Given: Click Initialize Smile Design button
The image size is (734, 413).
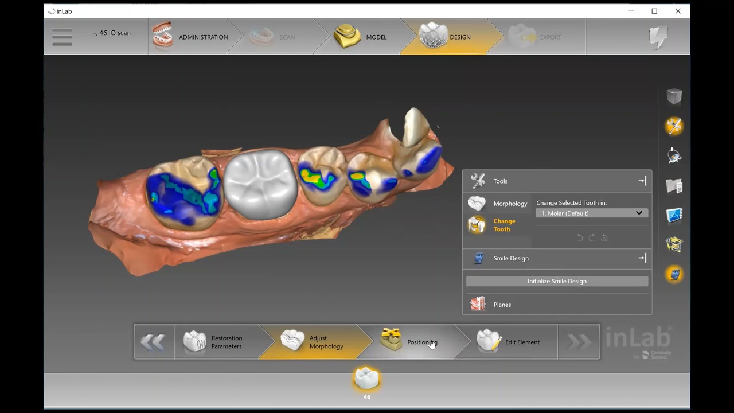Looking at the screenshot, I should [x=557, y=281].
